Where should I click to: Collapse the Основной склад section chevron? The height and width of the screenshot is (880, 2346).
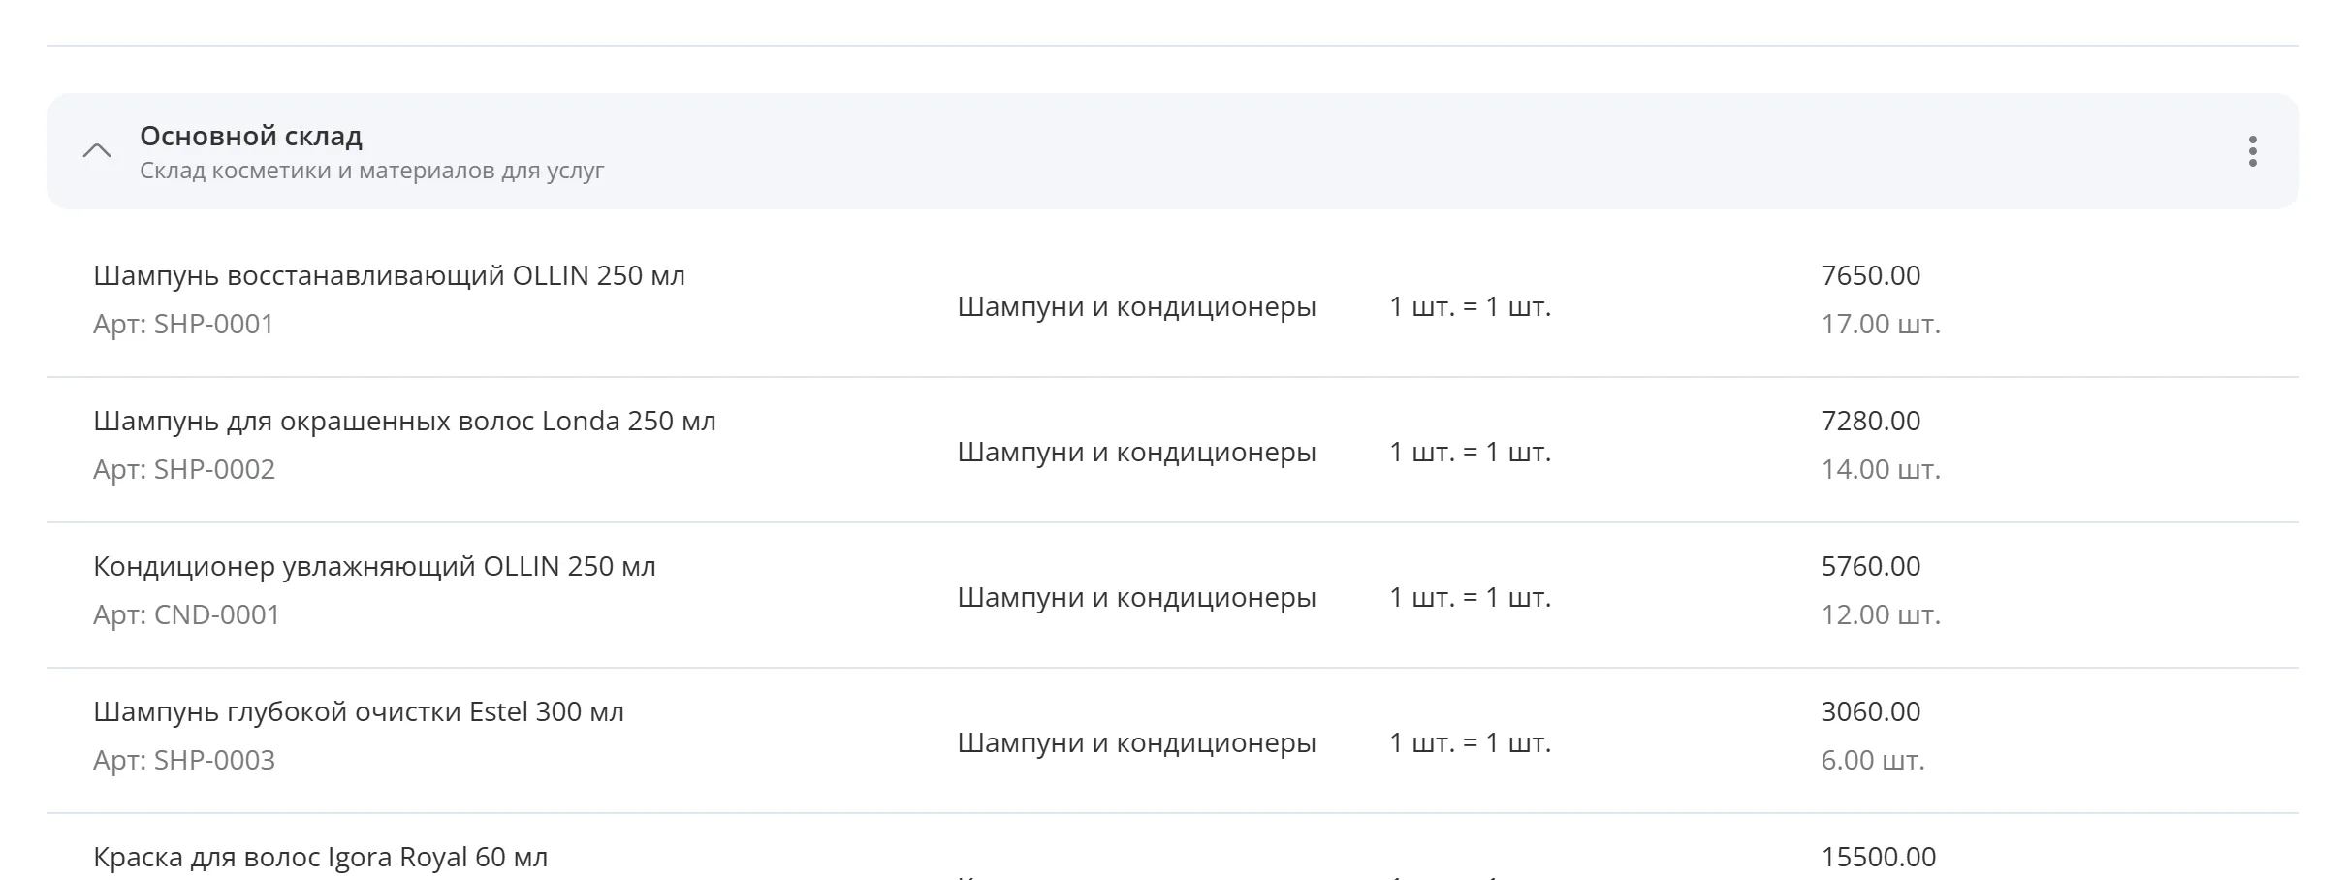(97, 151)
